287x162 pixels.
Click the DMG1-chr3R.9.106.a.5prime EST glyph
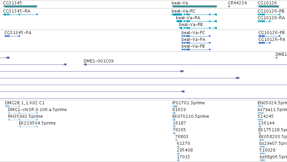23,113
